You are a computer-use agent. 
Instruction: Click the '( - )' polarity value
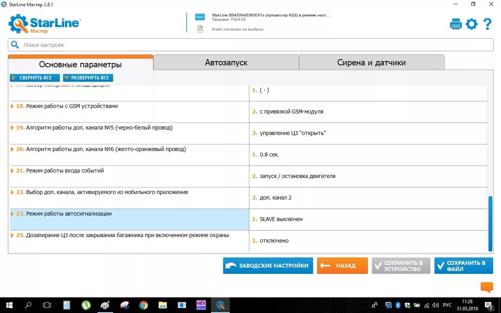(x=264, y=90)
